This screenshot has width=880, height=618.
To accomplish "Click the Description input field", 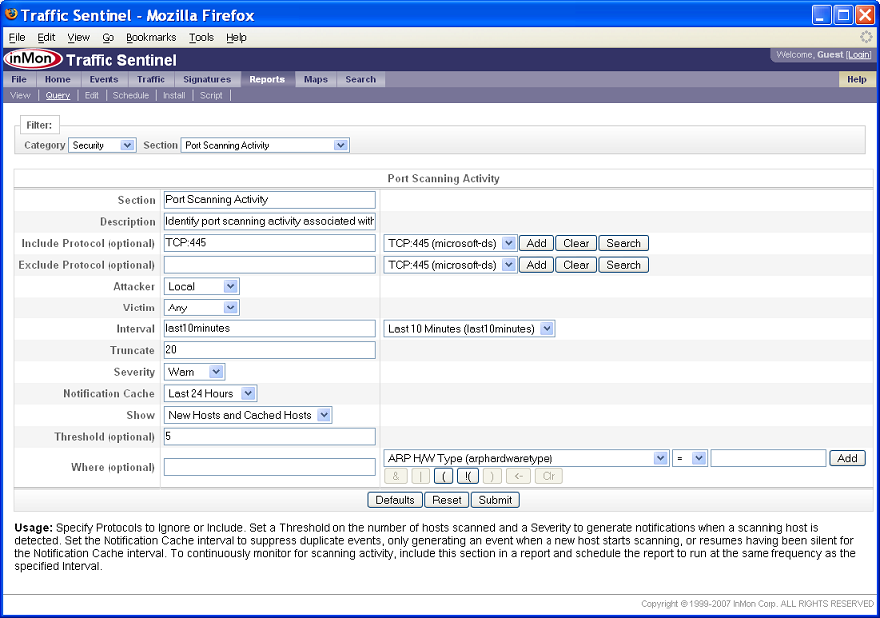I will (x=270, y=222).
